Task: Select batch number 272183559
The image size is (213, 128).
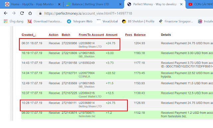Action: [69, 83]
